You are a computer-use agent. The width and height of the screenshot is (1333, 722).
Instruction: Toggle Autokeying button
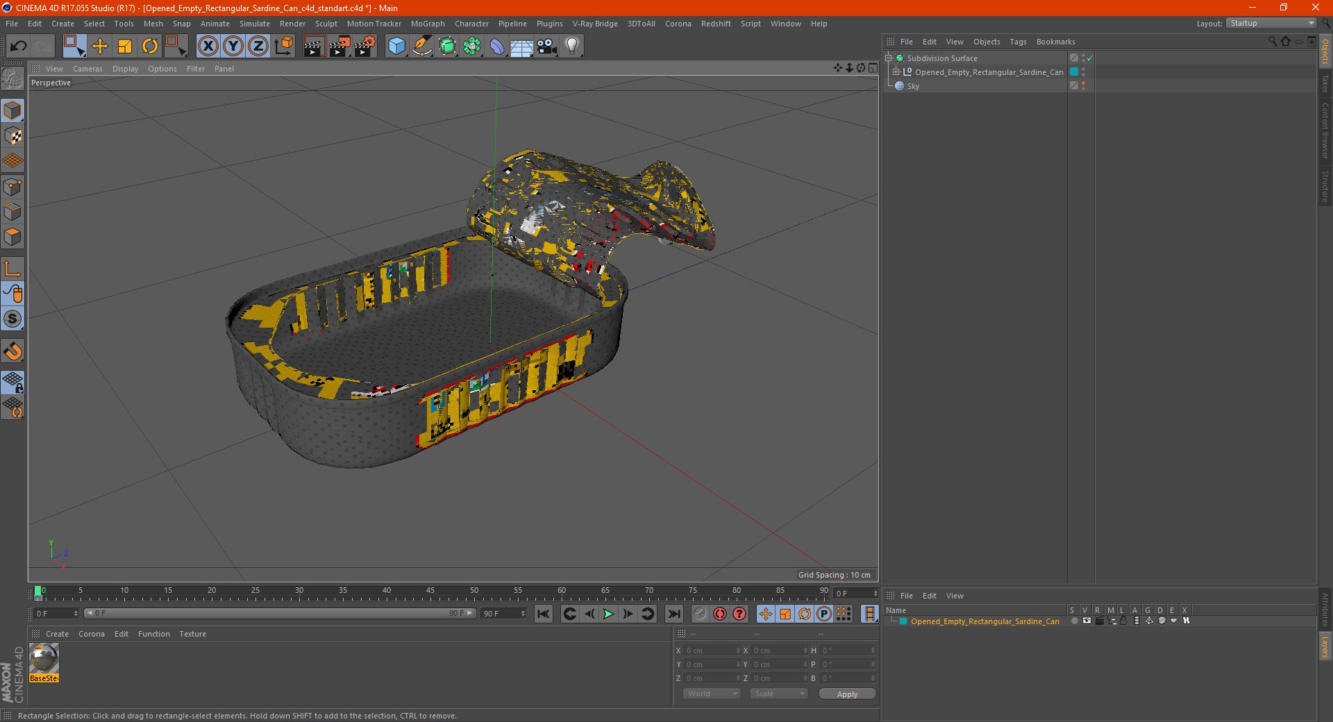click(720, 614)
